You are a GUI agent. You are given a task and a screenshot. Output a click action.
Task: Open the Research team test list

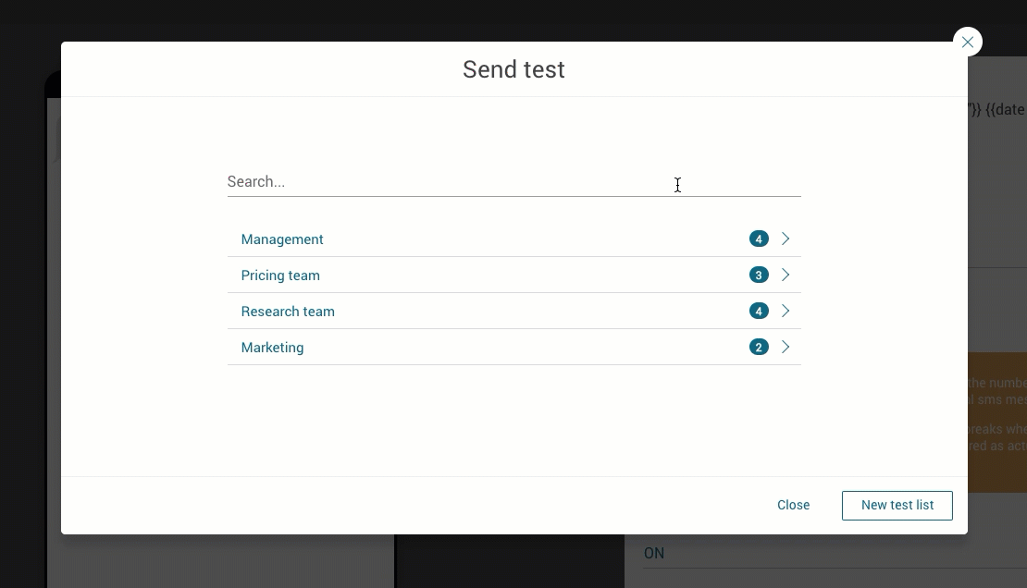tap(288, 312)
